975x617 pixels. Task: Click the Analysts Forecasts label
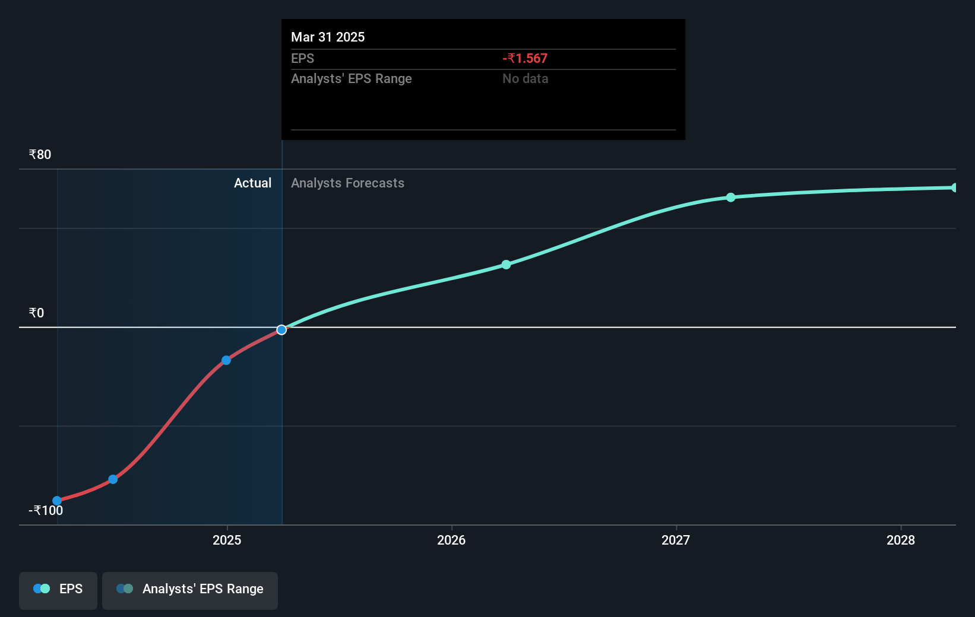347,183
